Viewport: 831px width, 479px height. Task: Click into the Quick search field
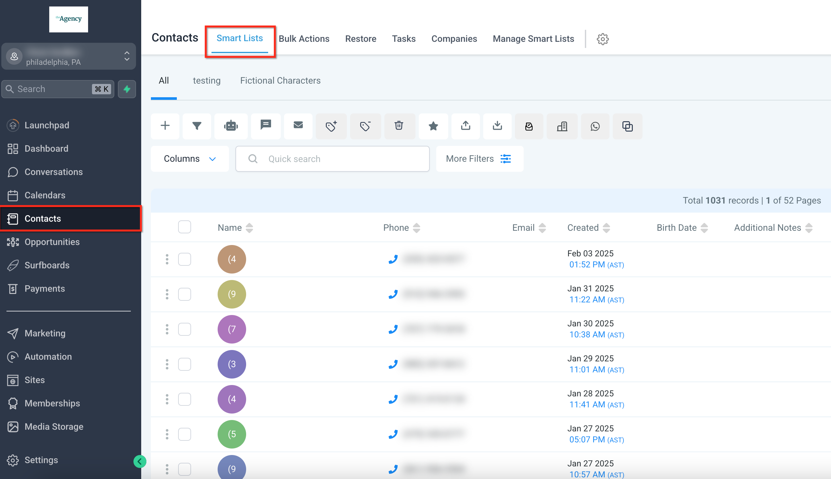(332, 159)
